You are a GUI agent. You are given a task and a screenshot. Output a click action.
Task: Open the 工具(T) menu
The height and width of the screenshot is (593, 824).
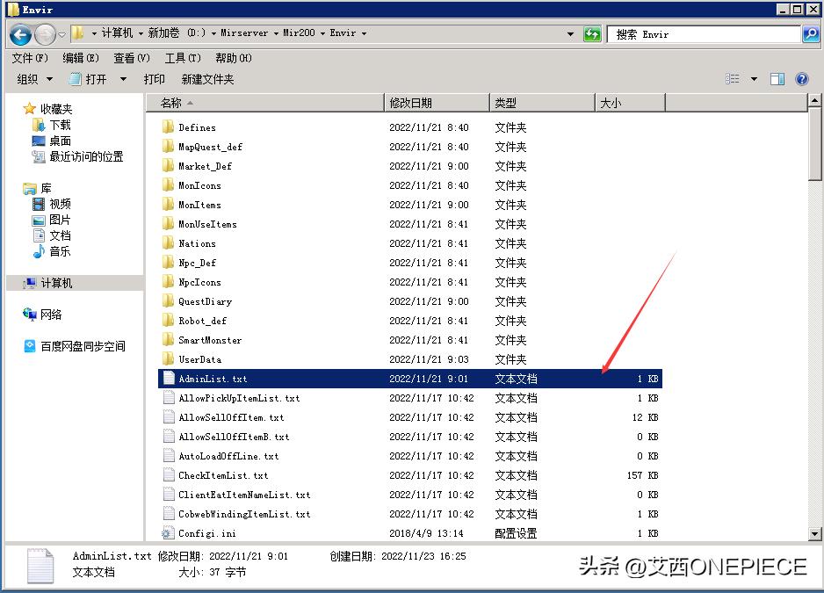click(183, 58)
